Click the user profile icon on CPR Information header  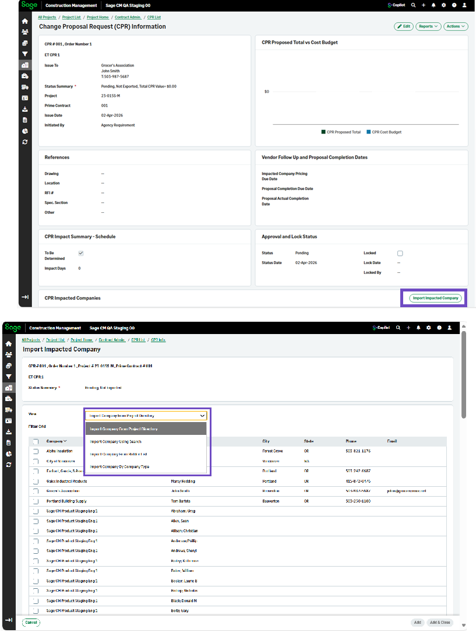tap(464, 5)
